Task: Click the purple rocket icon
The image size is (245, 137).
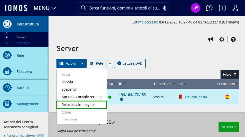Action: (196, 8)
